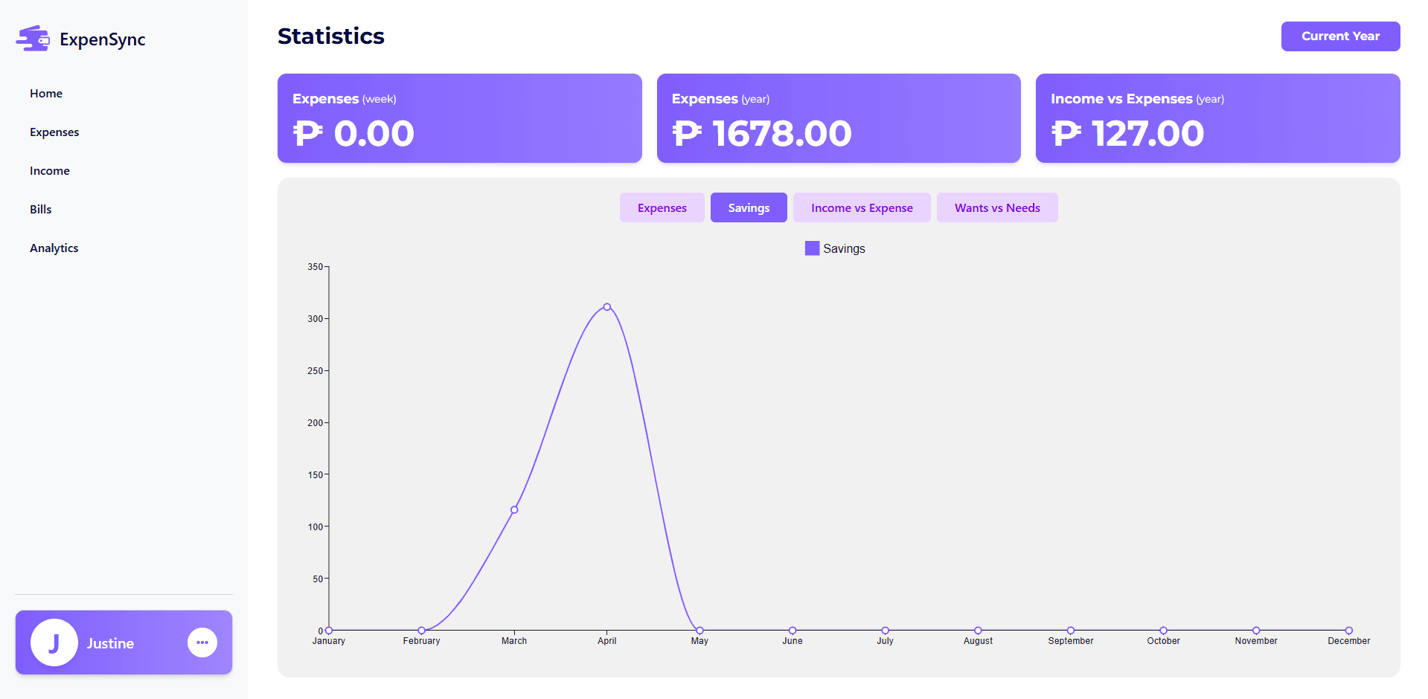Switch chart to Expenses tab

[662, 208]
